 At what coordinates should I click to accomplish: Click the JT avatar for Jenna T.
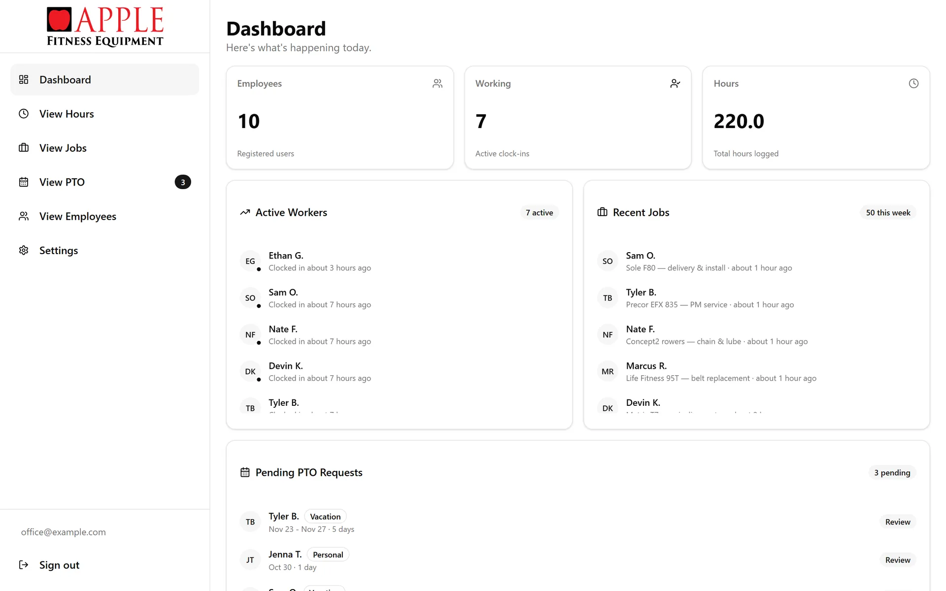point(250,560)
